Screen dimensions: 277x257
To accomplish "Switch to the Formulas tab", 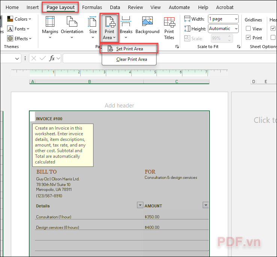I will 92,7.
